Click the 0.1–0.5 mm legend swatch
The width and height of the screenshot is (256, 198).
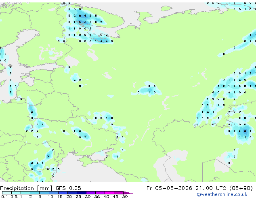pyautogui.click(x=7, y=193)
